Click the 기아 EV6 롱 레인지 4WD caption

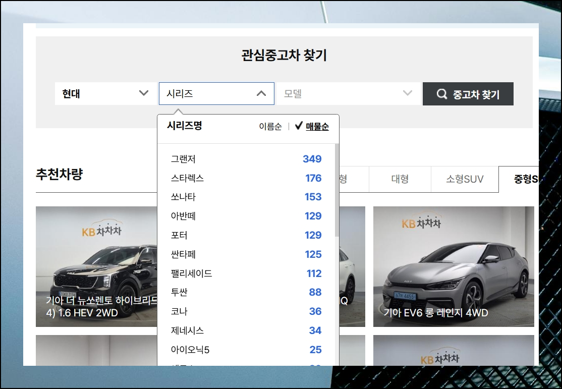(x=436, y=313)
